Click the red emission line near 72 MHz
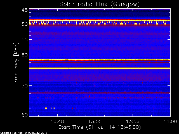This screenshot has height=134, width=179. 100,93
